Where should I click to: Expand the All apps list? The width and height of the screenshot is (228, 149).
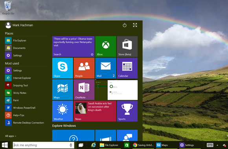(11, 136)
